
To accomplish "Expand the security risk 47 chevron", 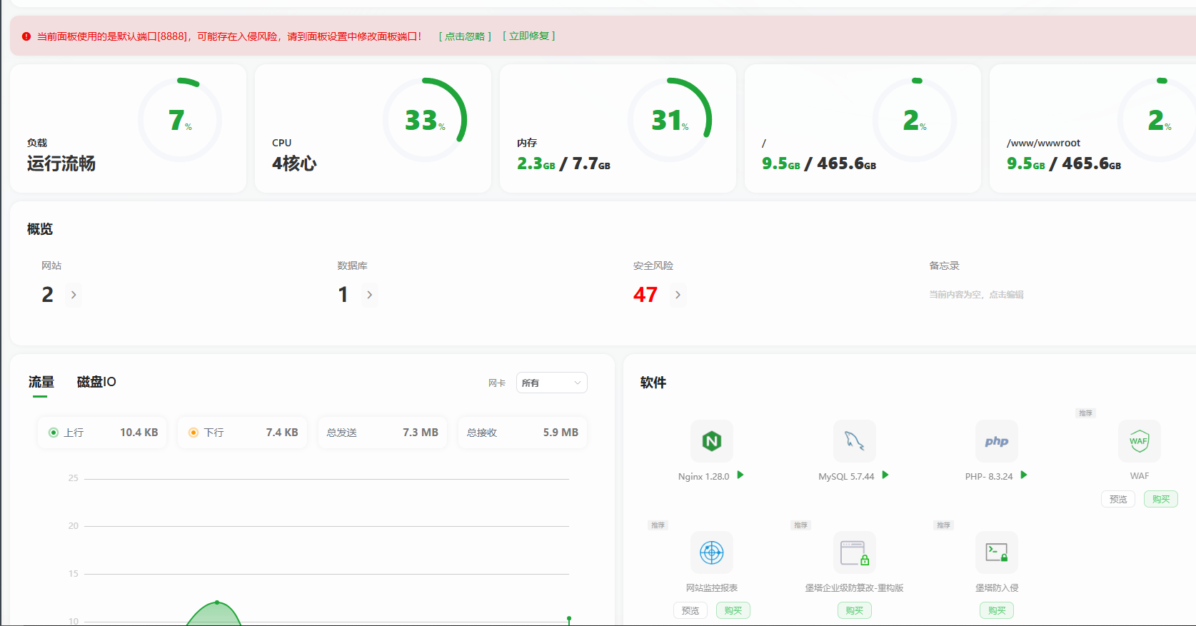I will pyautogui.click(x=678, y=295).
